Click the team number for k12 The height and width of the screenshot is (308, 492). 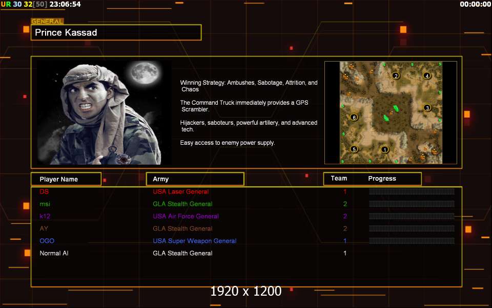click(x=345, y=216)
